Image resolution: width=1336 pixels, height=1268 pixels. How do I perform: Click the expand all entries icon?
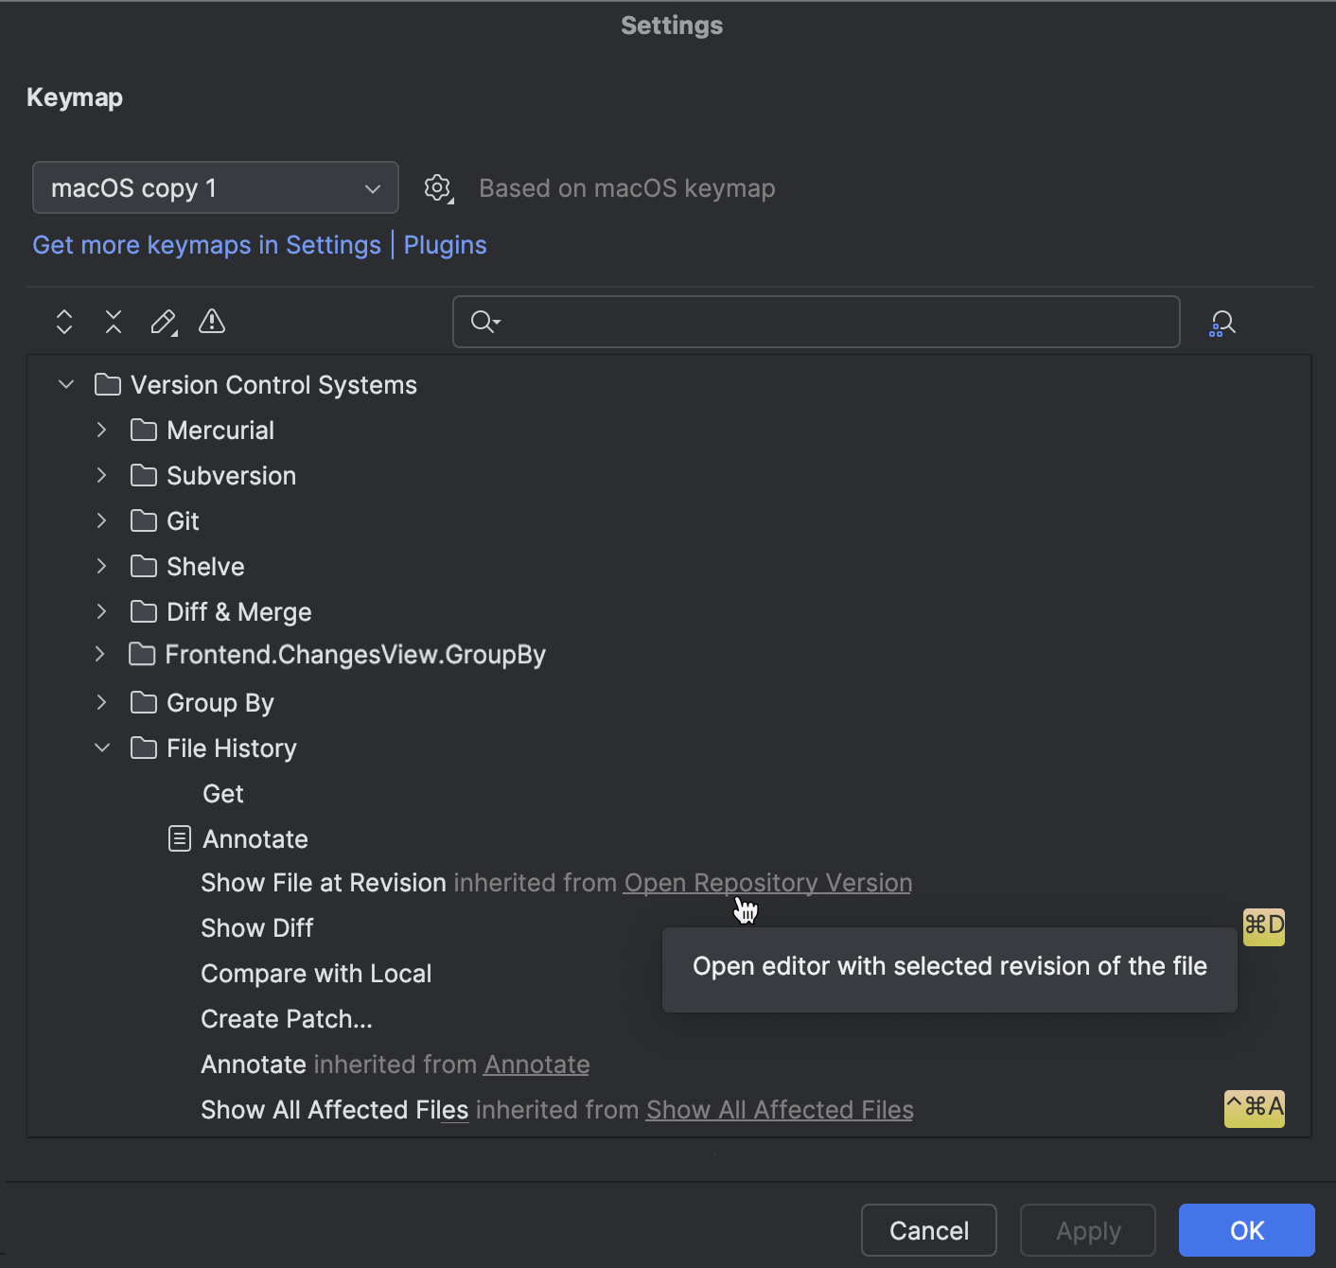coord(63,322)
